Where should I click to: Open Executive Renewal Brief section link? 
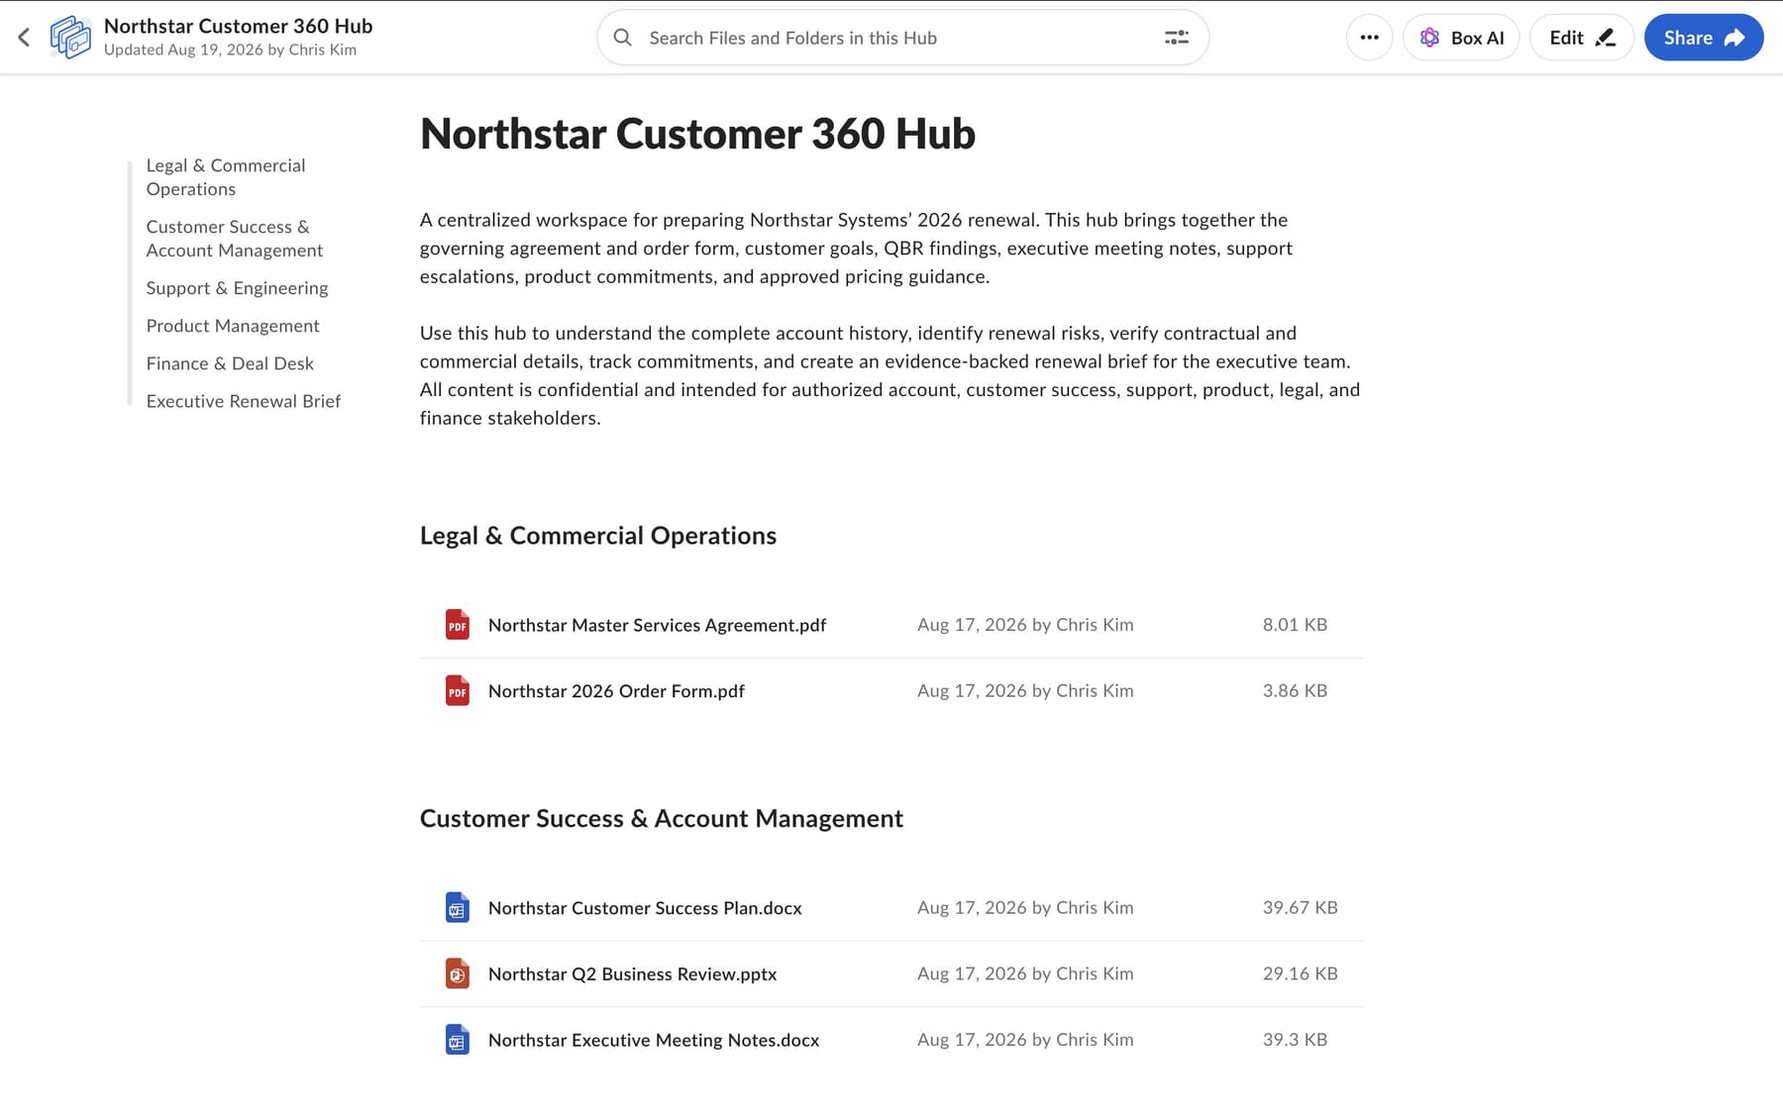pyautogui.click(x=244, y=401)
